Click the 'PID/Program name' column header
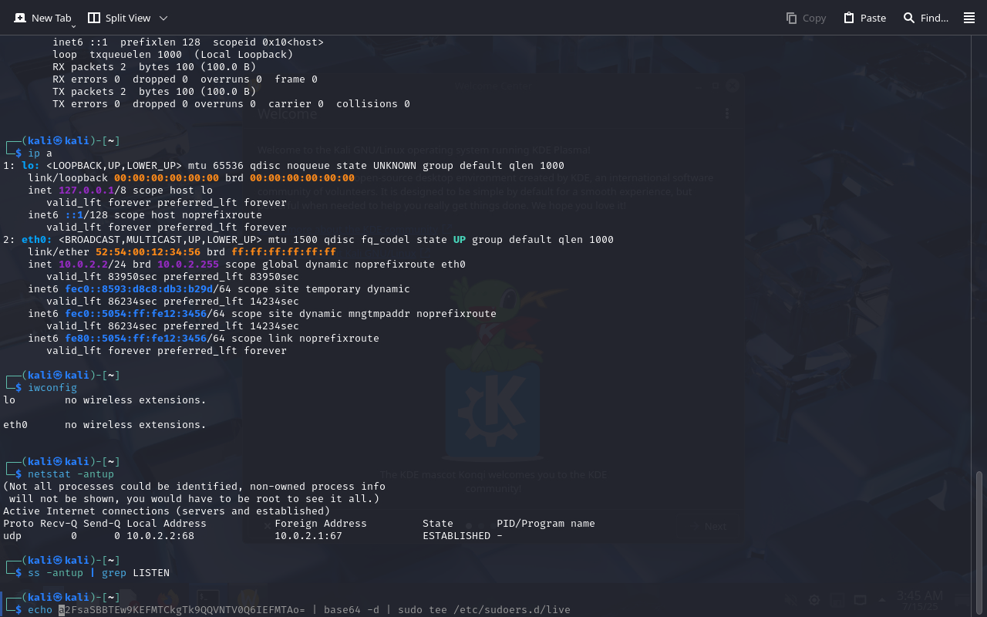987x617 pixels. 546,524
